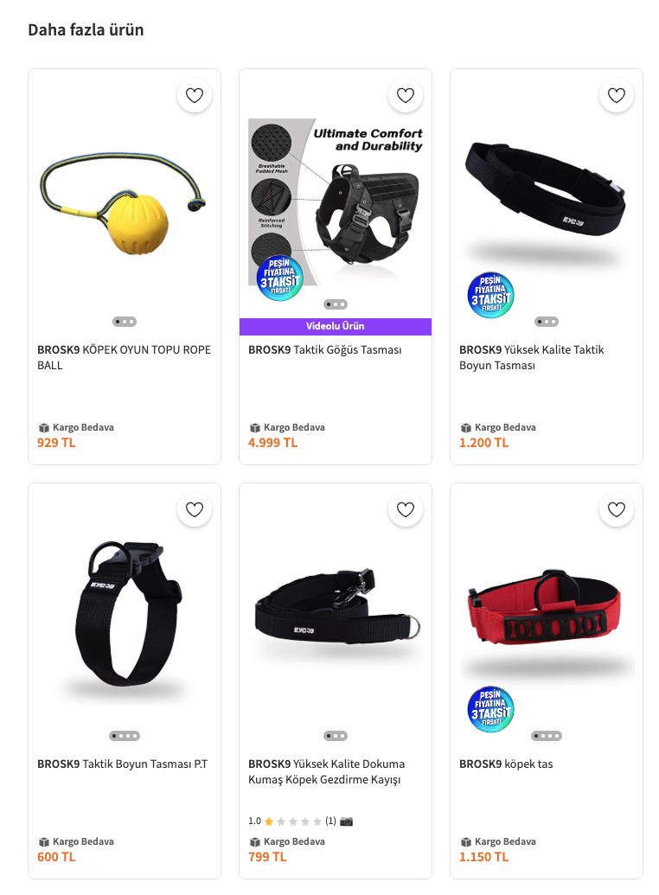The width and height of the screenshot is (659, 895).
Task: Open the Videolu Ürün banner
Action: click(336, 327)
